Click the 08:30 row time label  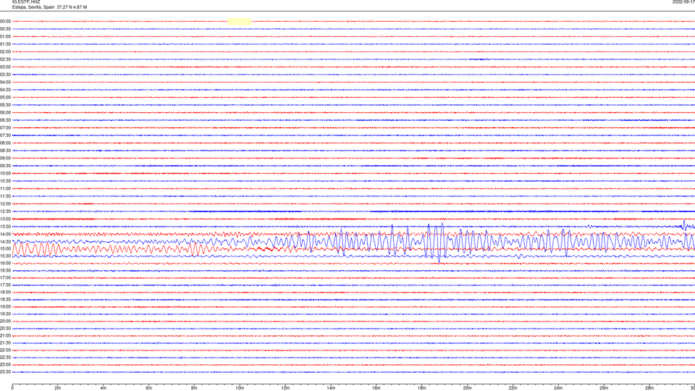pos(5,151)
